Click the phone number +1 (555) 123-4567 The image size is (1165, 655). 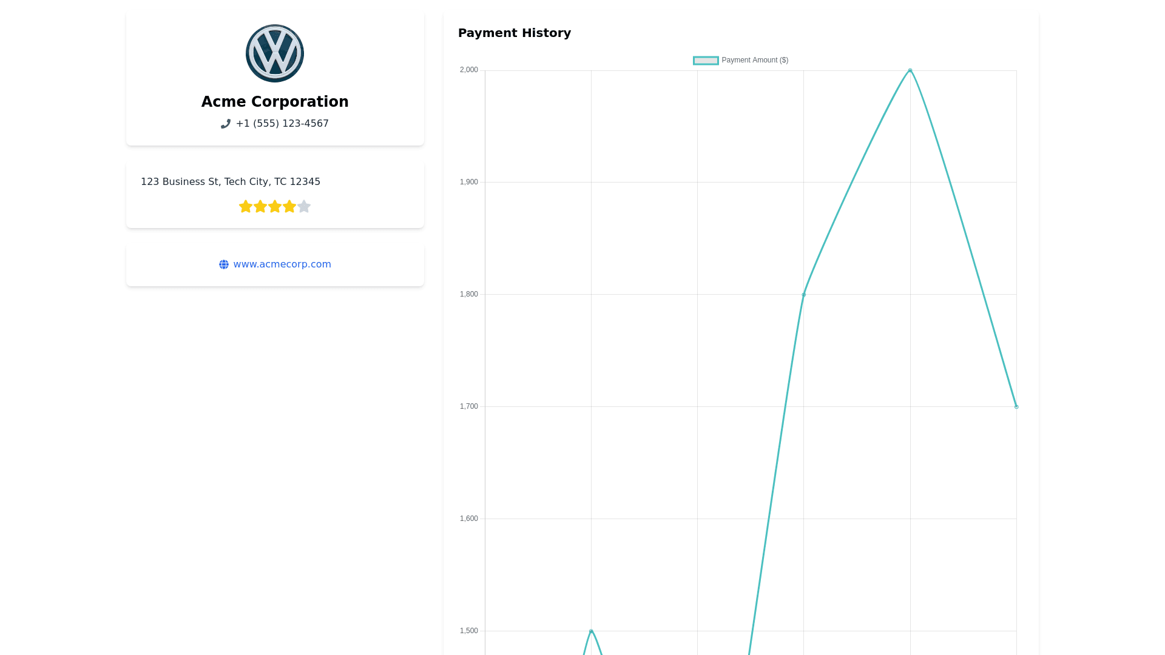pyautogui.click(x=282, y=124)
